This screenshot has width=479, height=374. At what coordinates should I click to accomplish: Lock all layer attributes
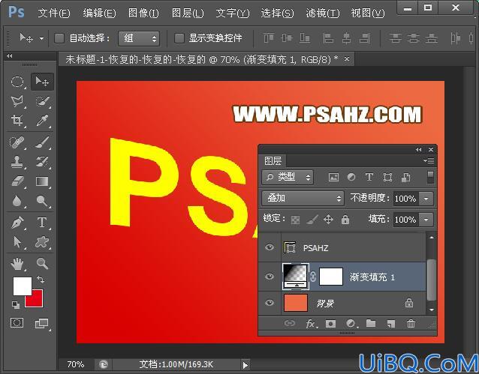tap(345, 220)
